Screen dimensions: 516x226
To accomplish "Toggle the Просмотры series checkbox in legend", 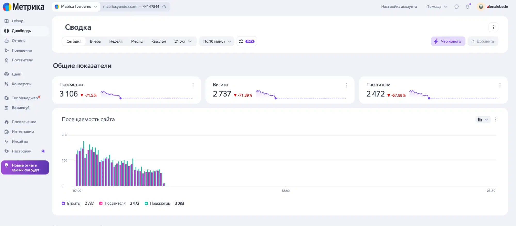I will coord(146,204).
